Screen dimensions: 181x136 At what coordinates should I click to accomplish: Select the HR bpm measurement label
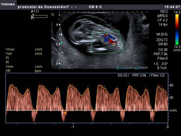[8, 71]
